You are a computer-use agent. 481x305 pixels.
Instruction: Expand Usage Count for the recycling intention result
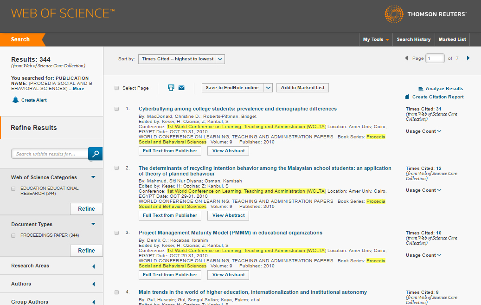[x=423, y=190]
